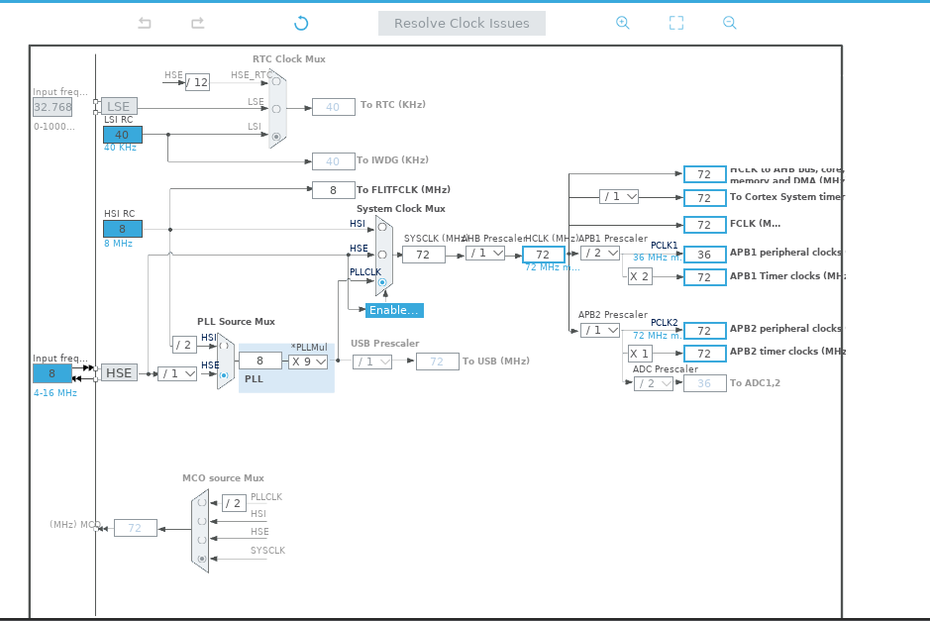
Task: Select PLLCLK in System Clock Mux
Action: tap(382, 282)
